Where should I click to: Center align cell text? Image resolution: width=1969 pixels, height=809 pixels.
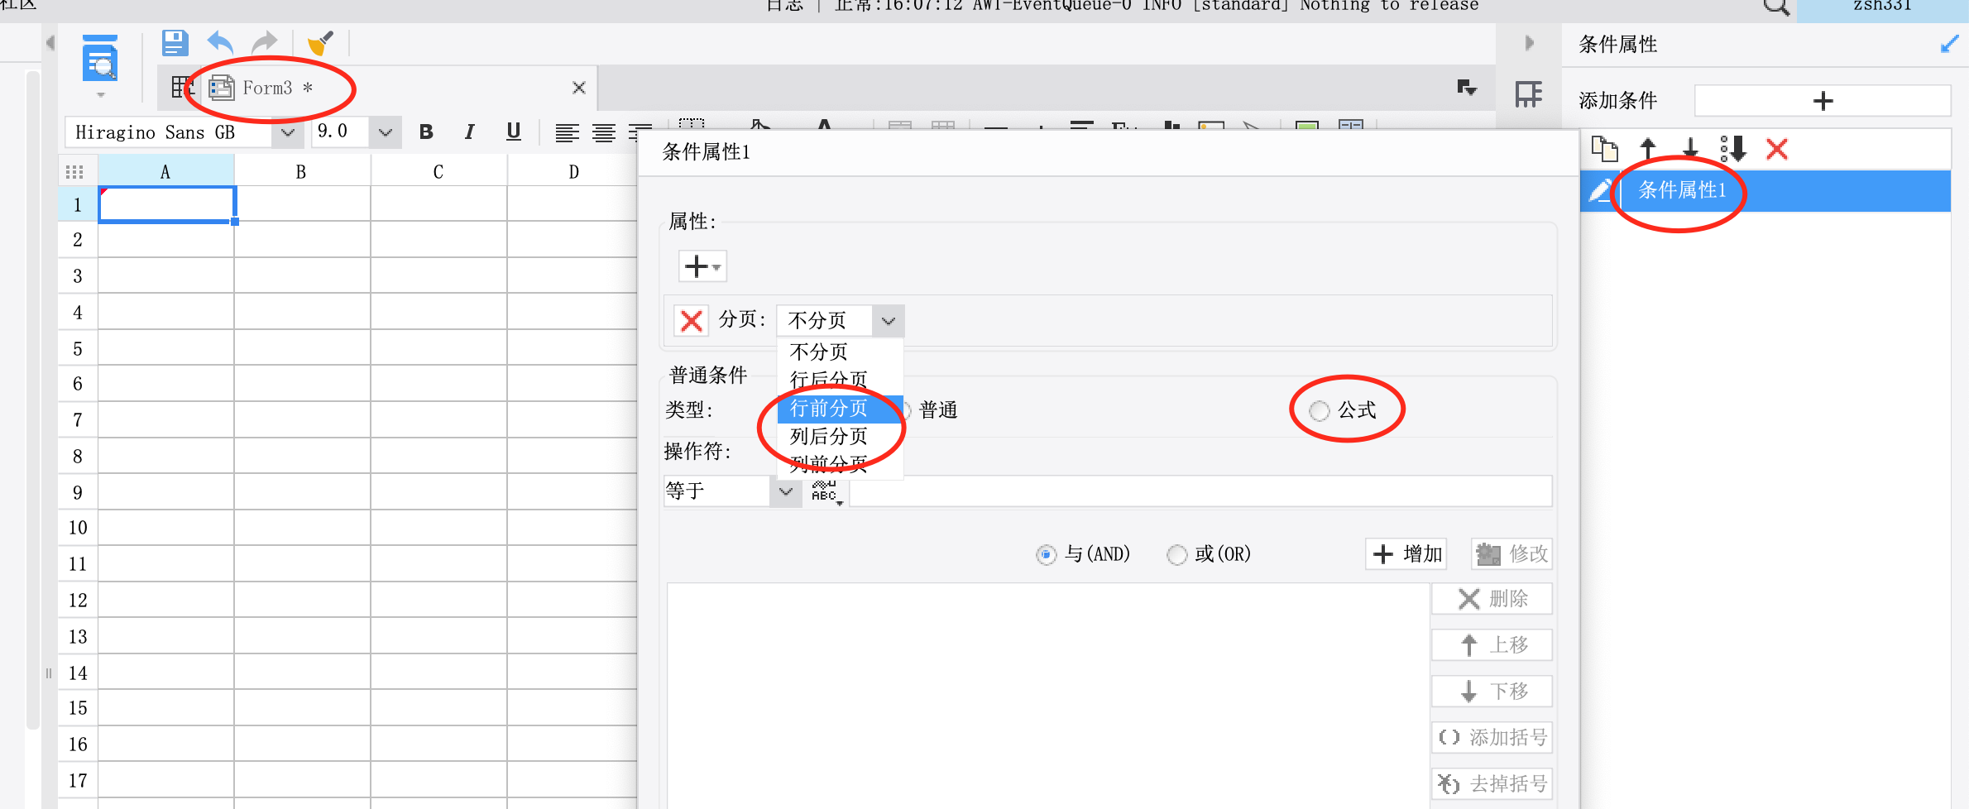604,132
